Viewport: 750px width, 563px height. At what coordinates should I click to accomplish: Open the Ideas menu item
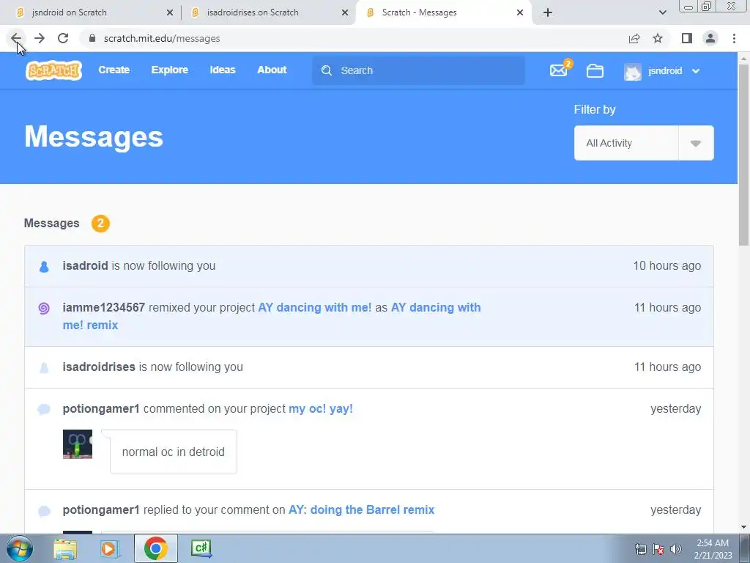(223, 70)
